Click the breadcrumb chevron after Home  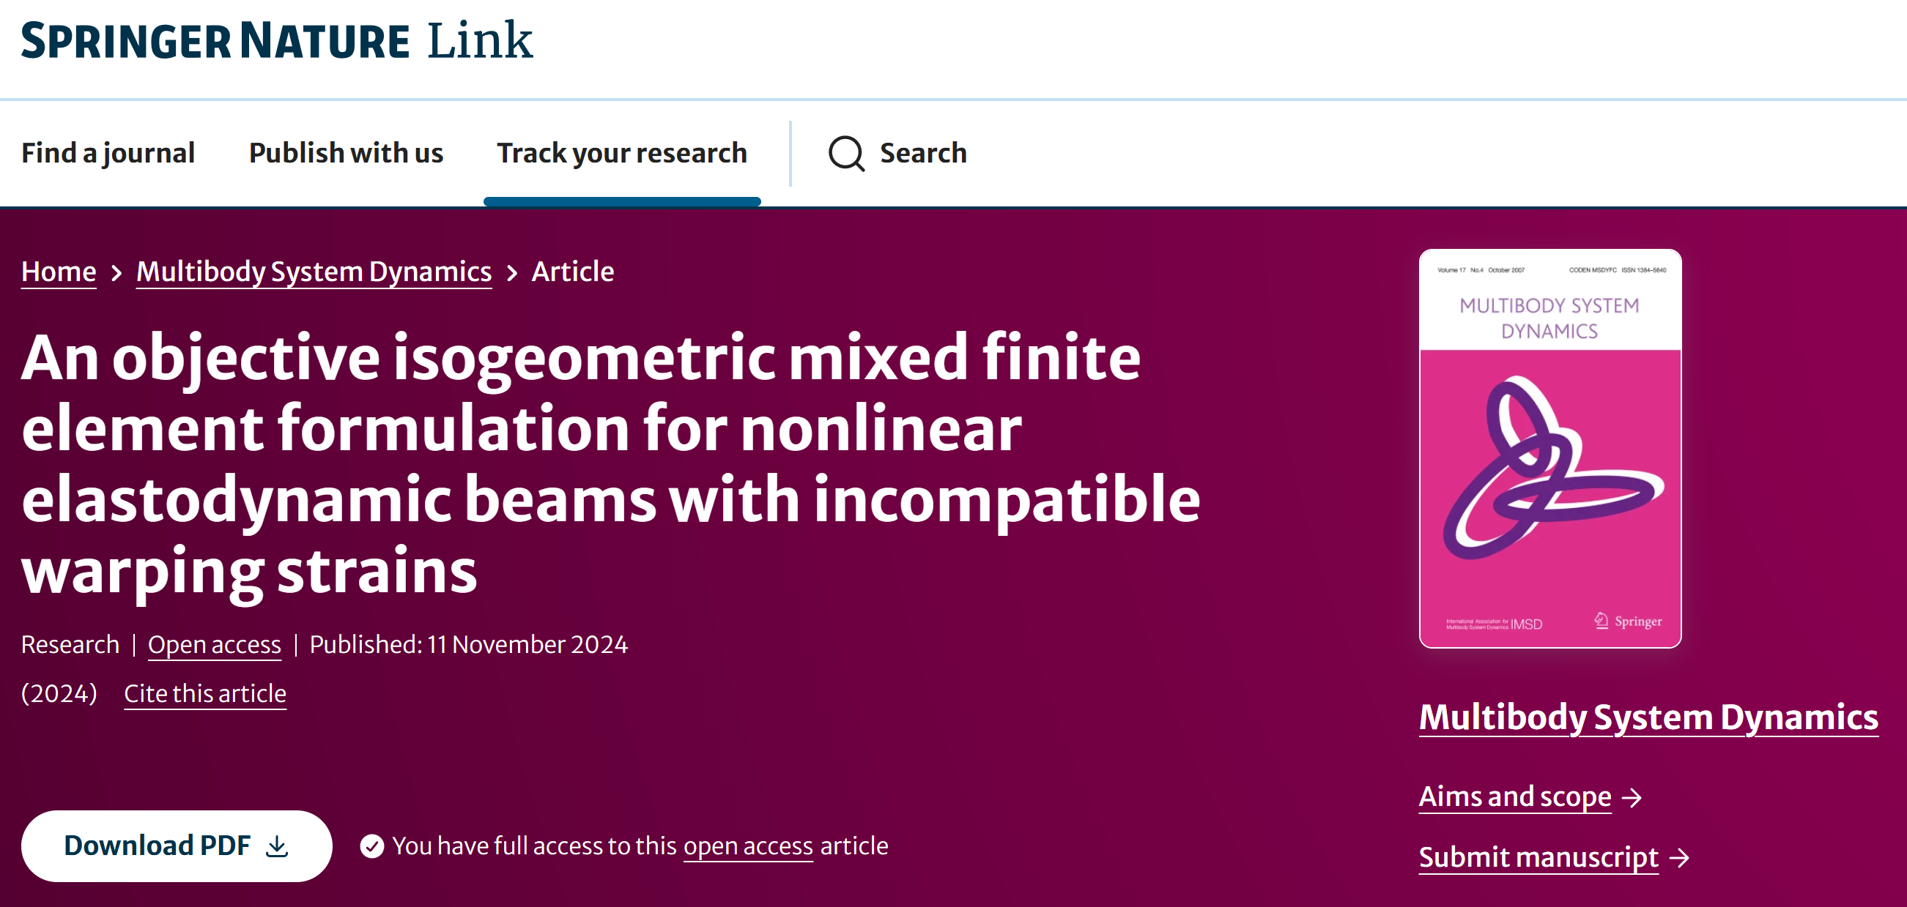pyautogui.click(x=116, y=273)
